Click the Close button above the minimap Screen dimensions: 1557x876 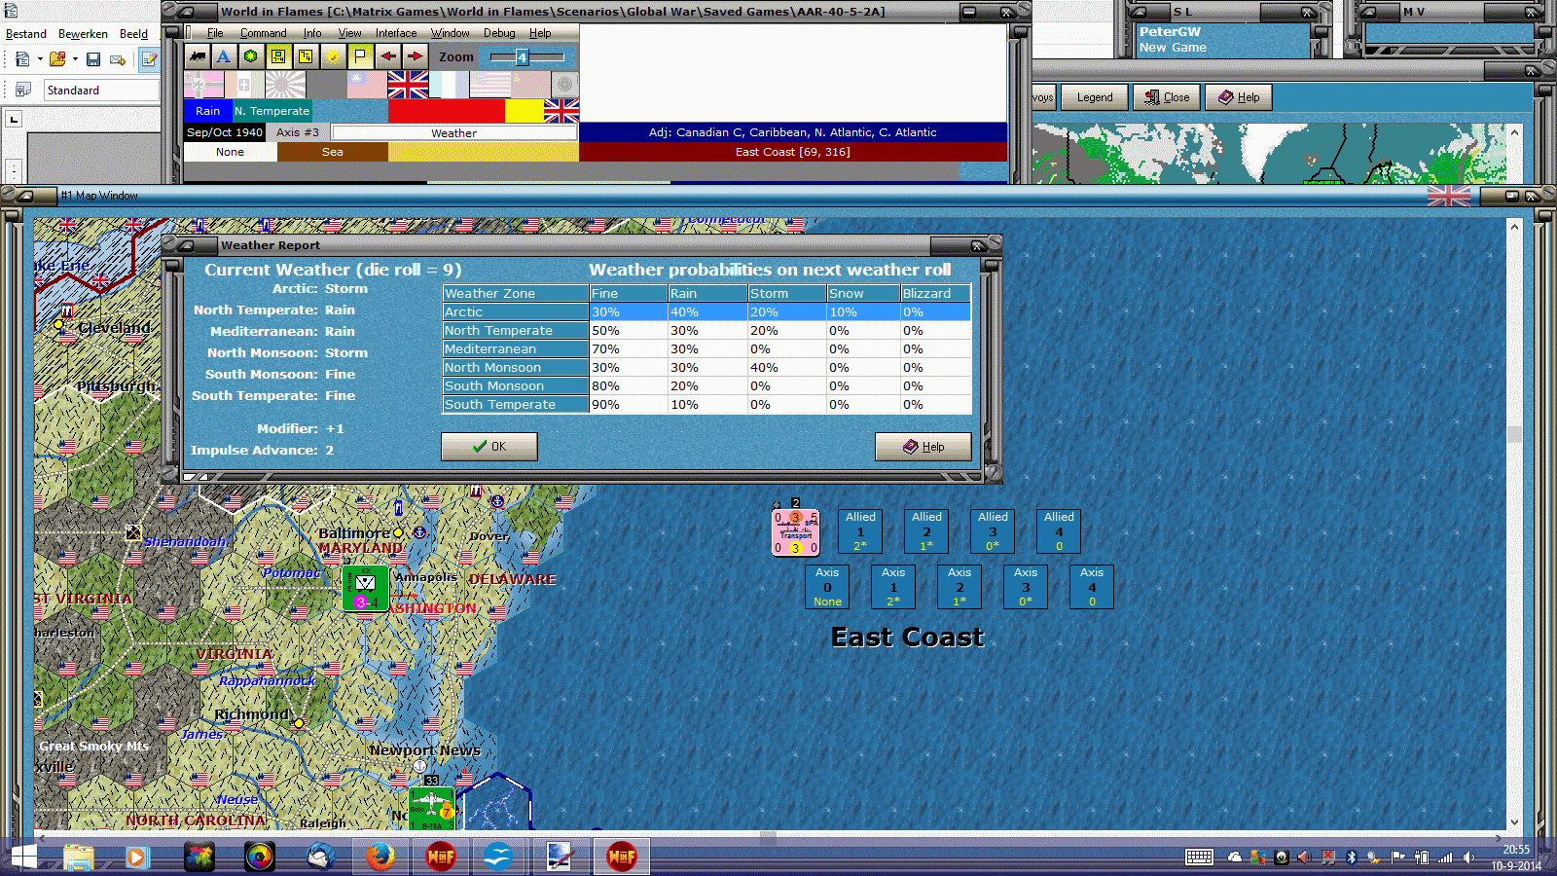click(1167, 97)
